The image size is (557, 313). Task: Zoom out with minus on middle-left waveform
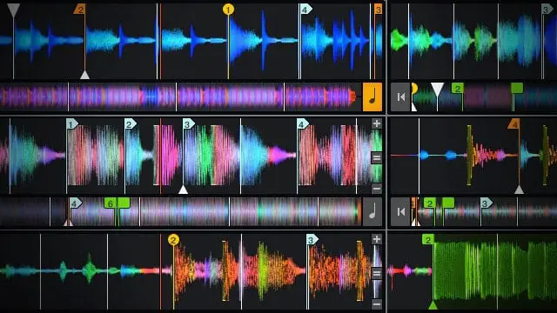(x=377, y=189)
